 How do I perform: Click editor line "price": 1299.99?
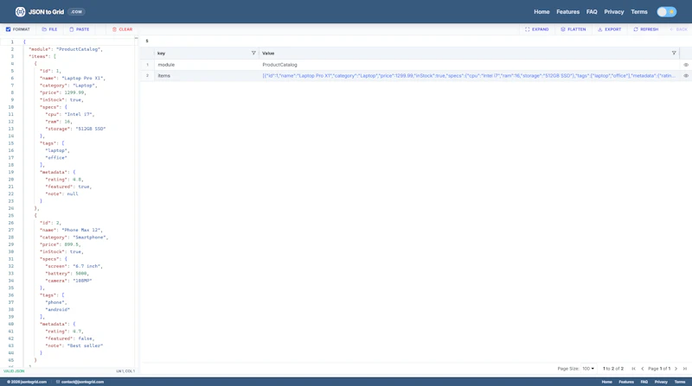(63, 92)
